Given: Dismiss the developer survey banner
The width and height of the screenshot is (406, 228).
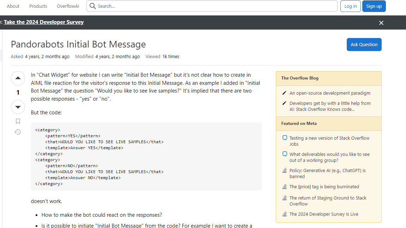Looking at the screenshot, I should coord(381,23).
